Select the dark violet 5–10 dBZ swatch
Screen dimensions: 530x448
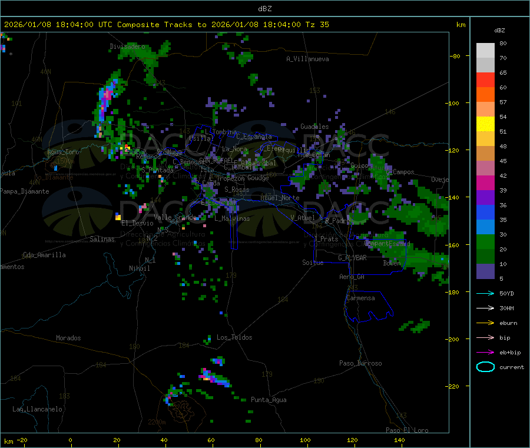485,271
